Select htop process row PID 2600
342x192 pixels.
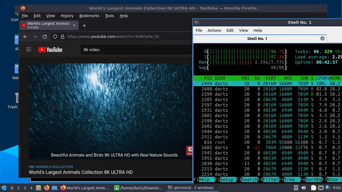point(267,89)
